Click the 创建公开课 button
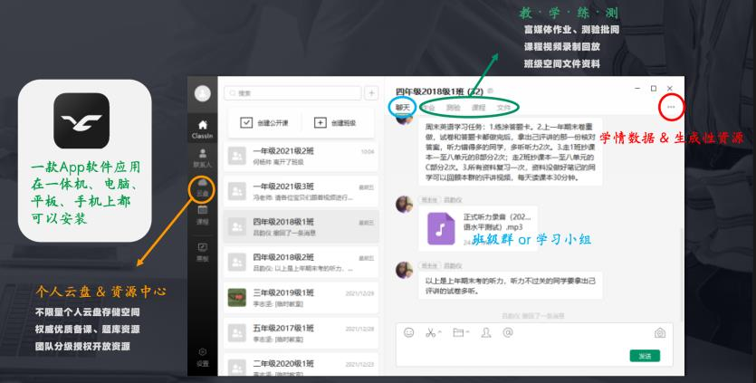756x383 pixels. 264,122
